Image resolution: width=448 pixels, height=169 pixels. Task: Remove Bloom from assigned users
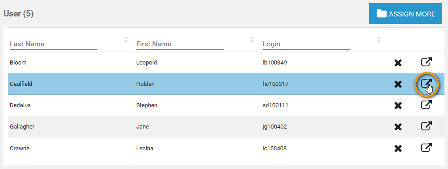tap(398, 63)
